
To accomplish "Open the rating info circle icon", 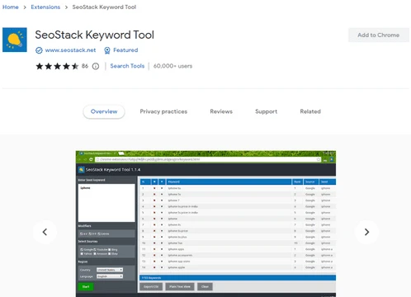I will pos(96,66).
